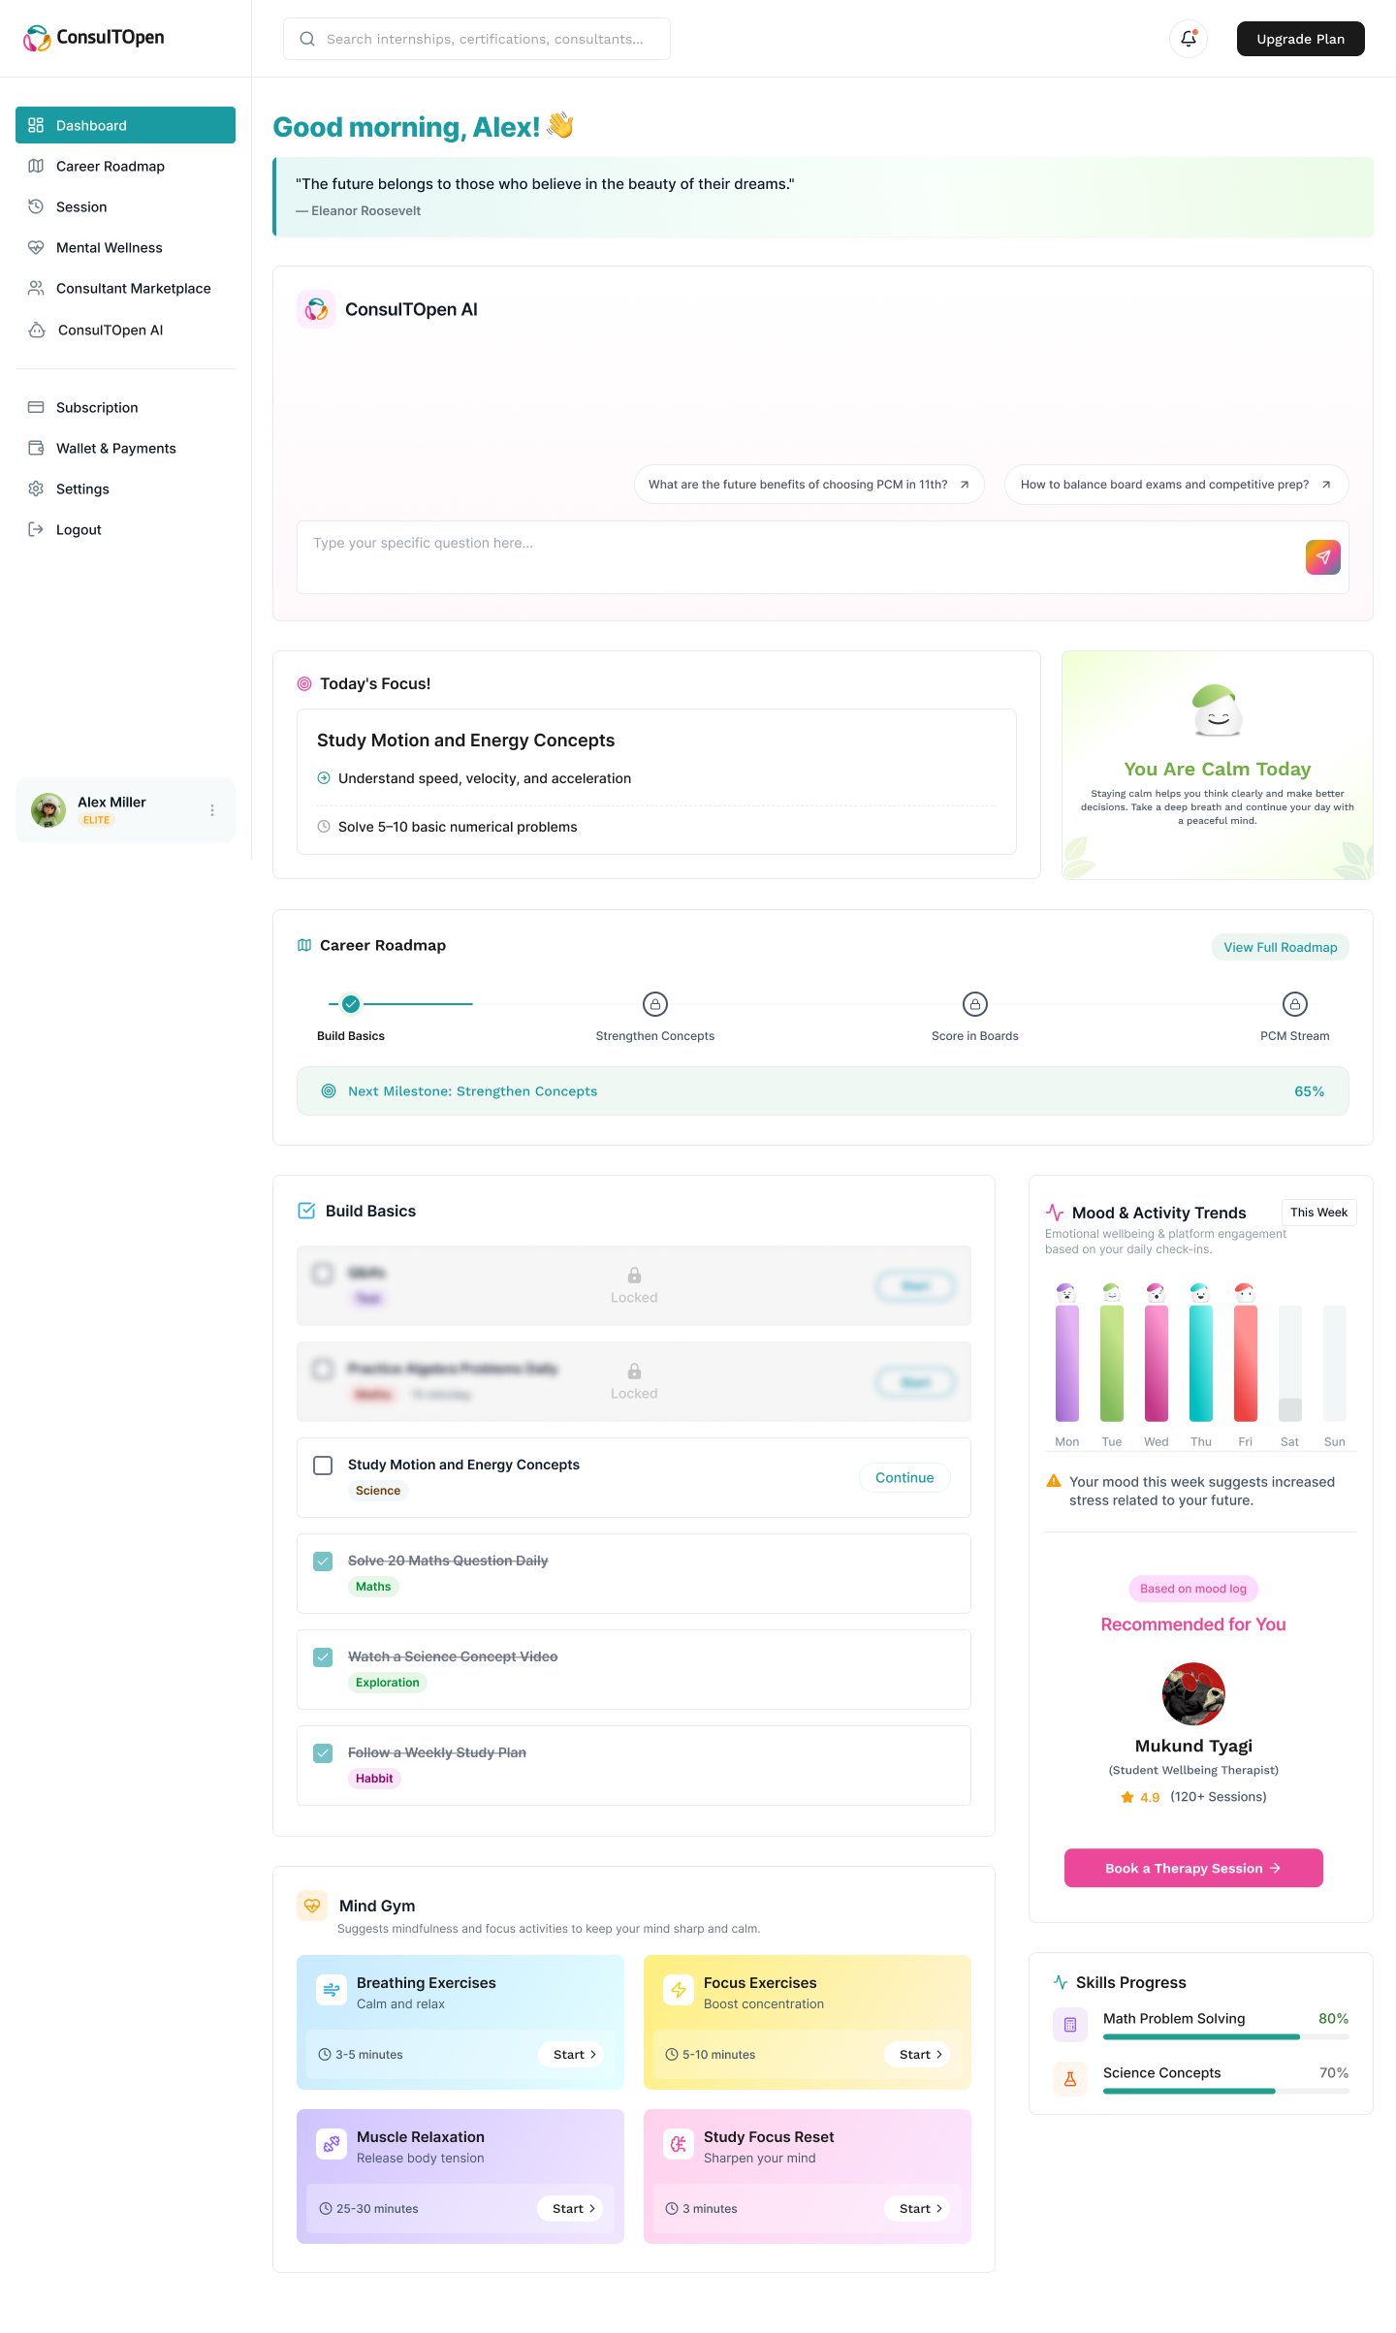
Task: Click the Muscle Relaxation dumbbell icon
Action: coord(332,2144)
